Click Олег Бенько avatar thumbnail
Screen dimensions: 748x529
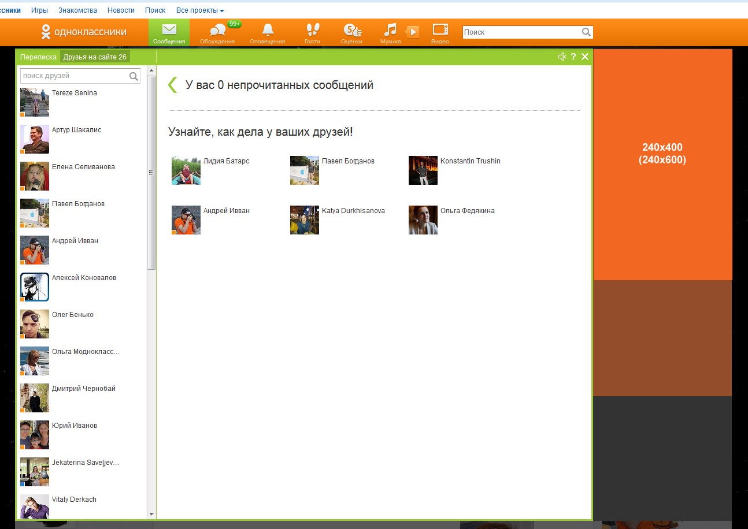point(35,324)
